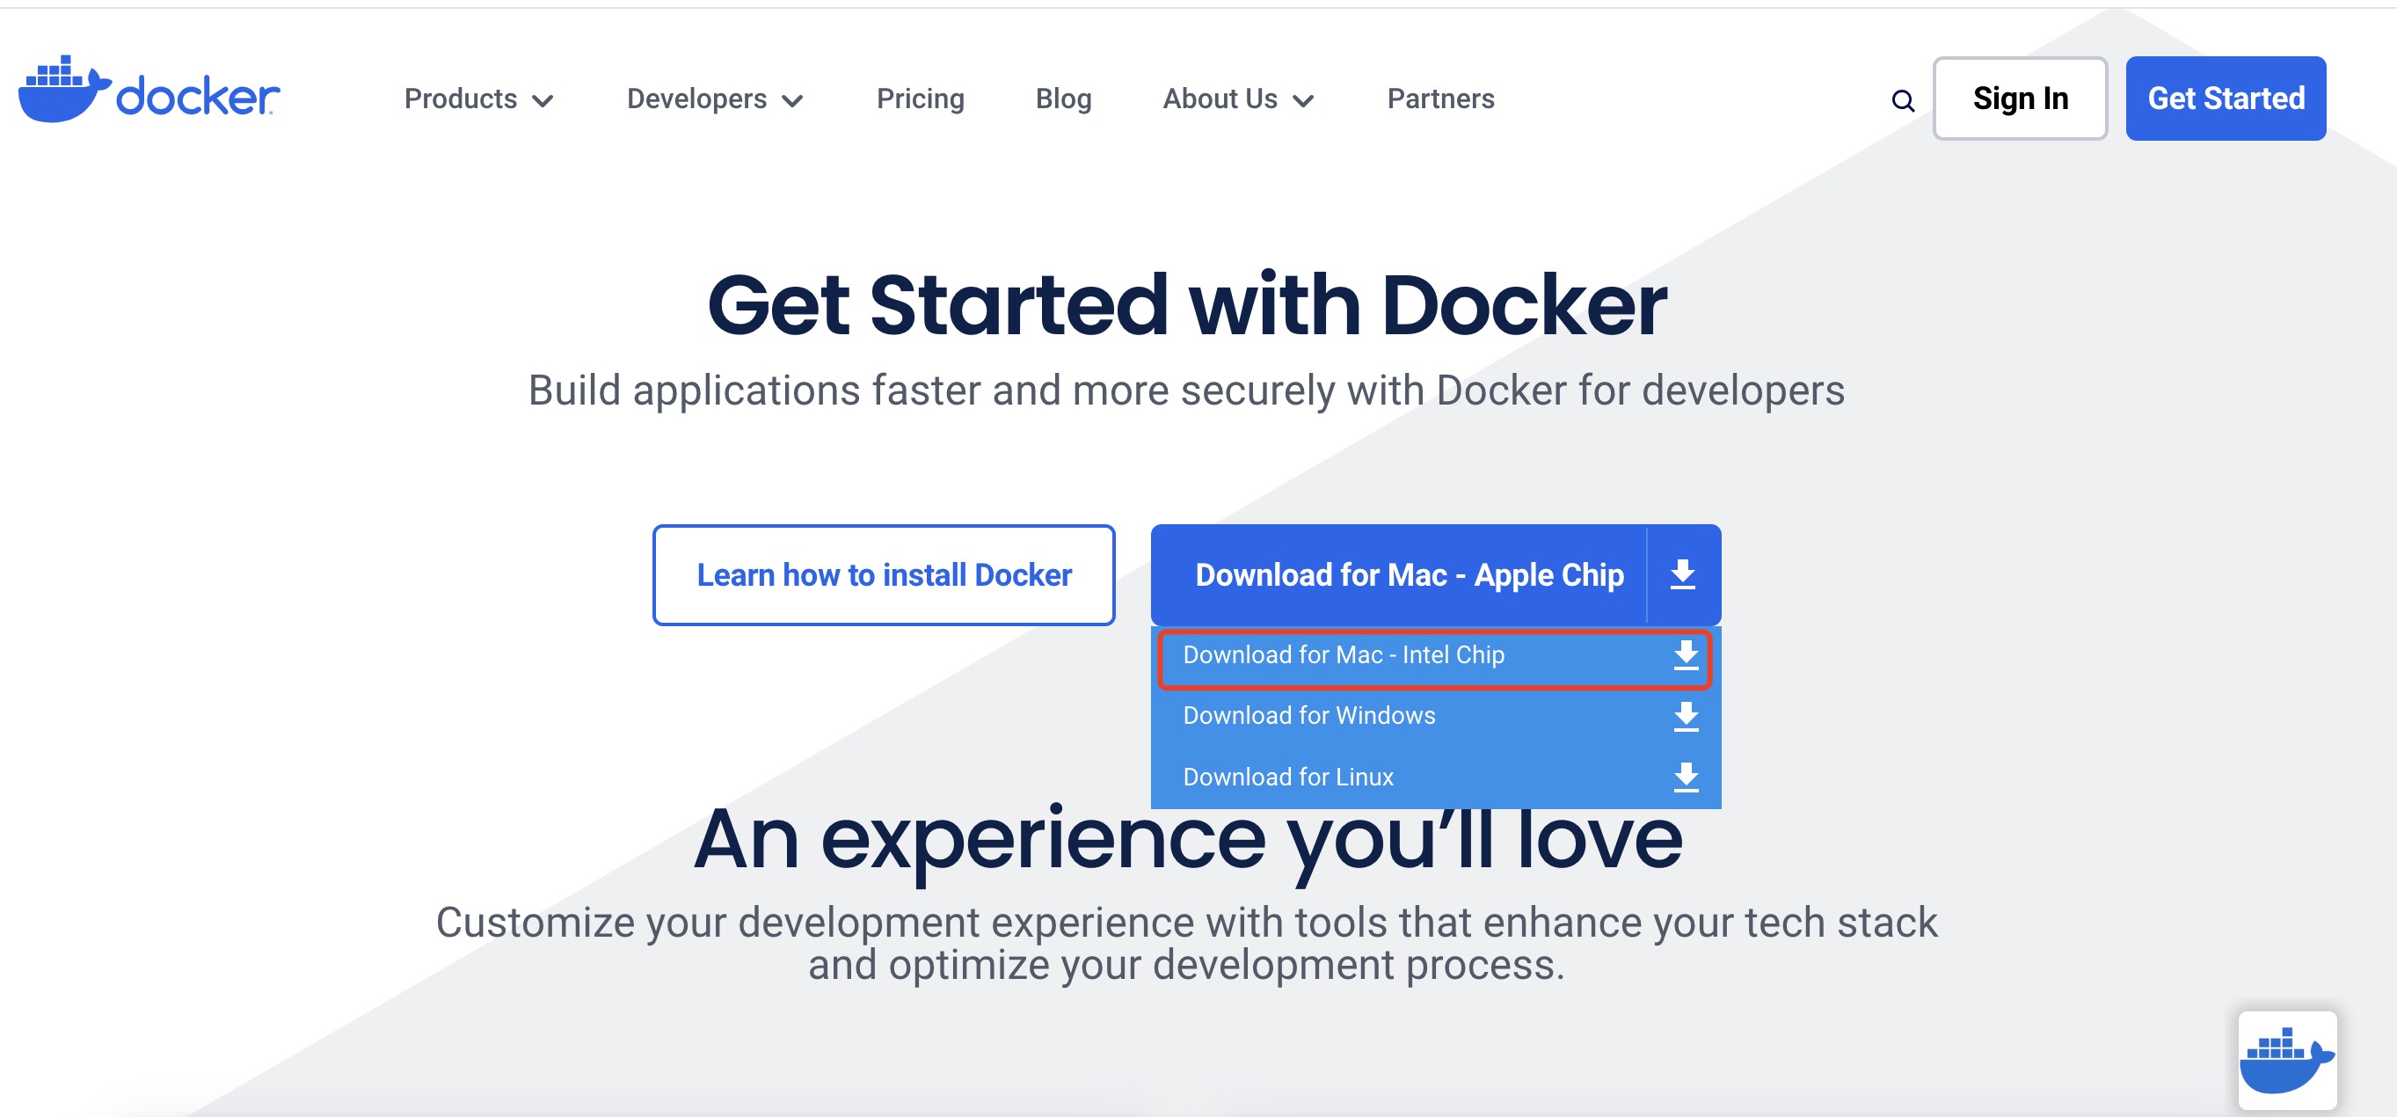Click the Sign In button
The height and width of the screenshot is (1117, 2397).
point(2020,99)
